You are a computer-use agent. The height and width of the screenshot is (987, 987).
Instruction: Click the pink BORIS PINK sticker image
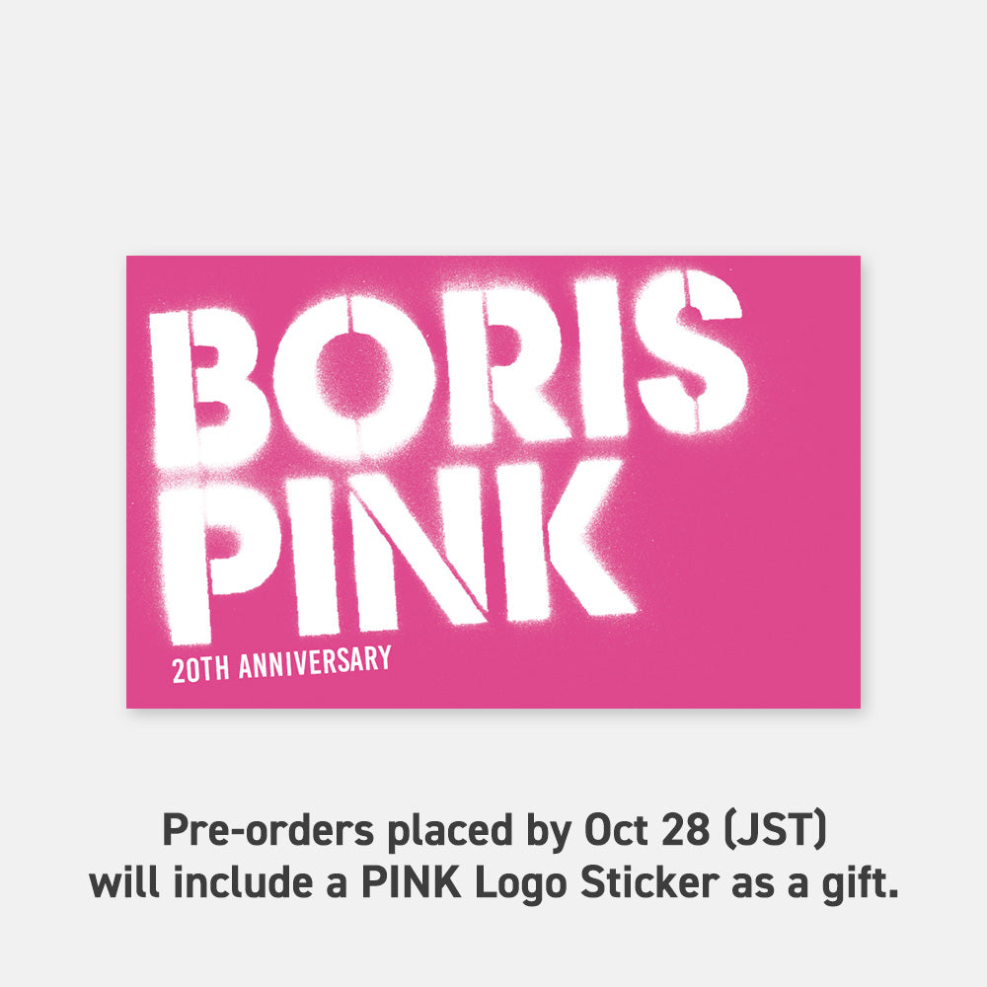tap(493, 482)
